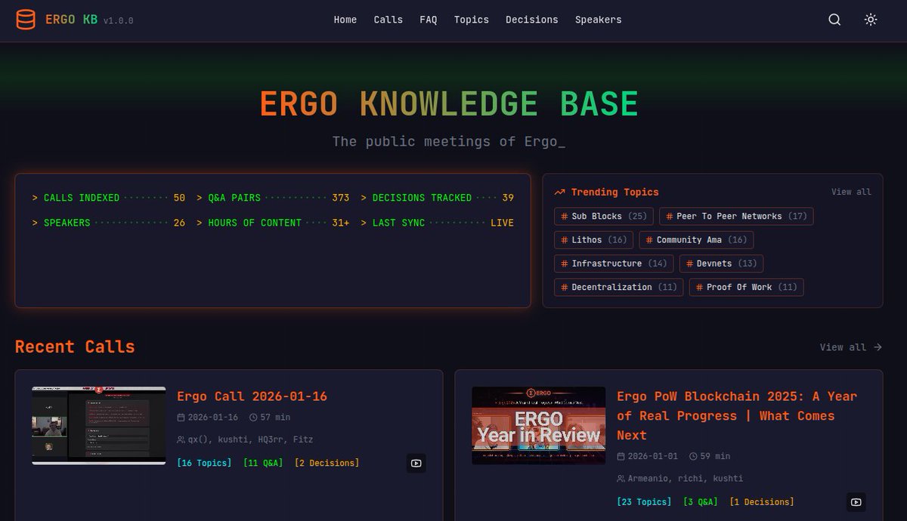Navigate to the Decisions section
Screen dimensions: 907x521
coord(532,20)
